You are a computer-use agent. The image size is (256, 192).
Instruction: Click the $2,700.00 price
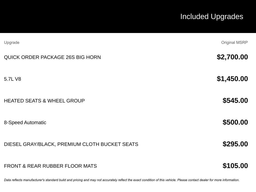tap(232, 57)
